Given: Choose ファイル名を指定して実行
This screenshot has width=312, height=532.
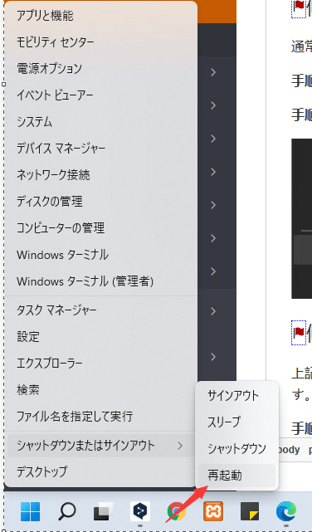Looking at the screenshot, I should [x=100, y=417].
